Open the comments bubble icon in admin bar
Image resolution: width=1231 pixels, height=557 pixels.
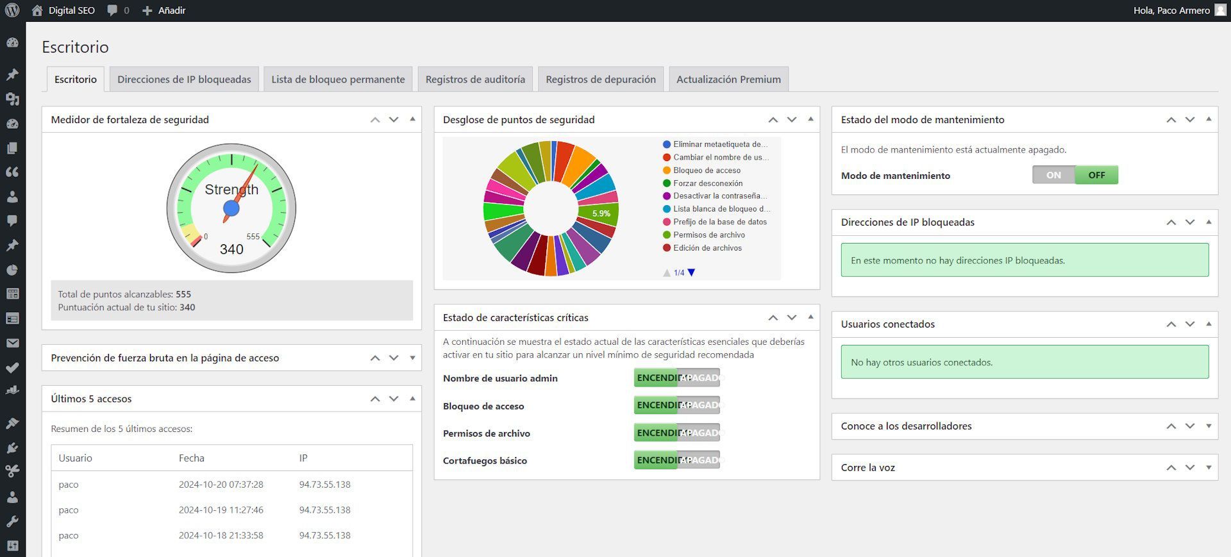pos(112,10)
